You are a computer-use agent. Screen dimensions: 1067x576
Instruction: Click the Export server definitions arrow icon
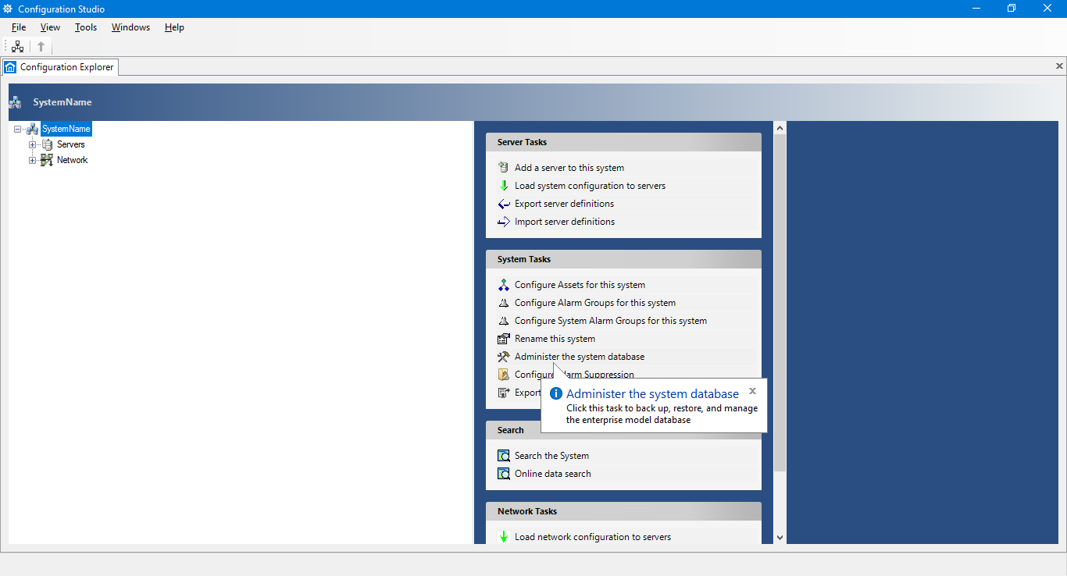click(504, 204)
